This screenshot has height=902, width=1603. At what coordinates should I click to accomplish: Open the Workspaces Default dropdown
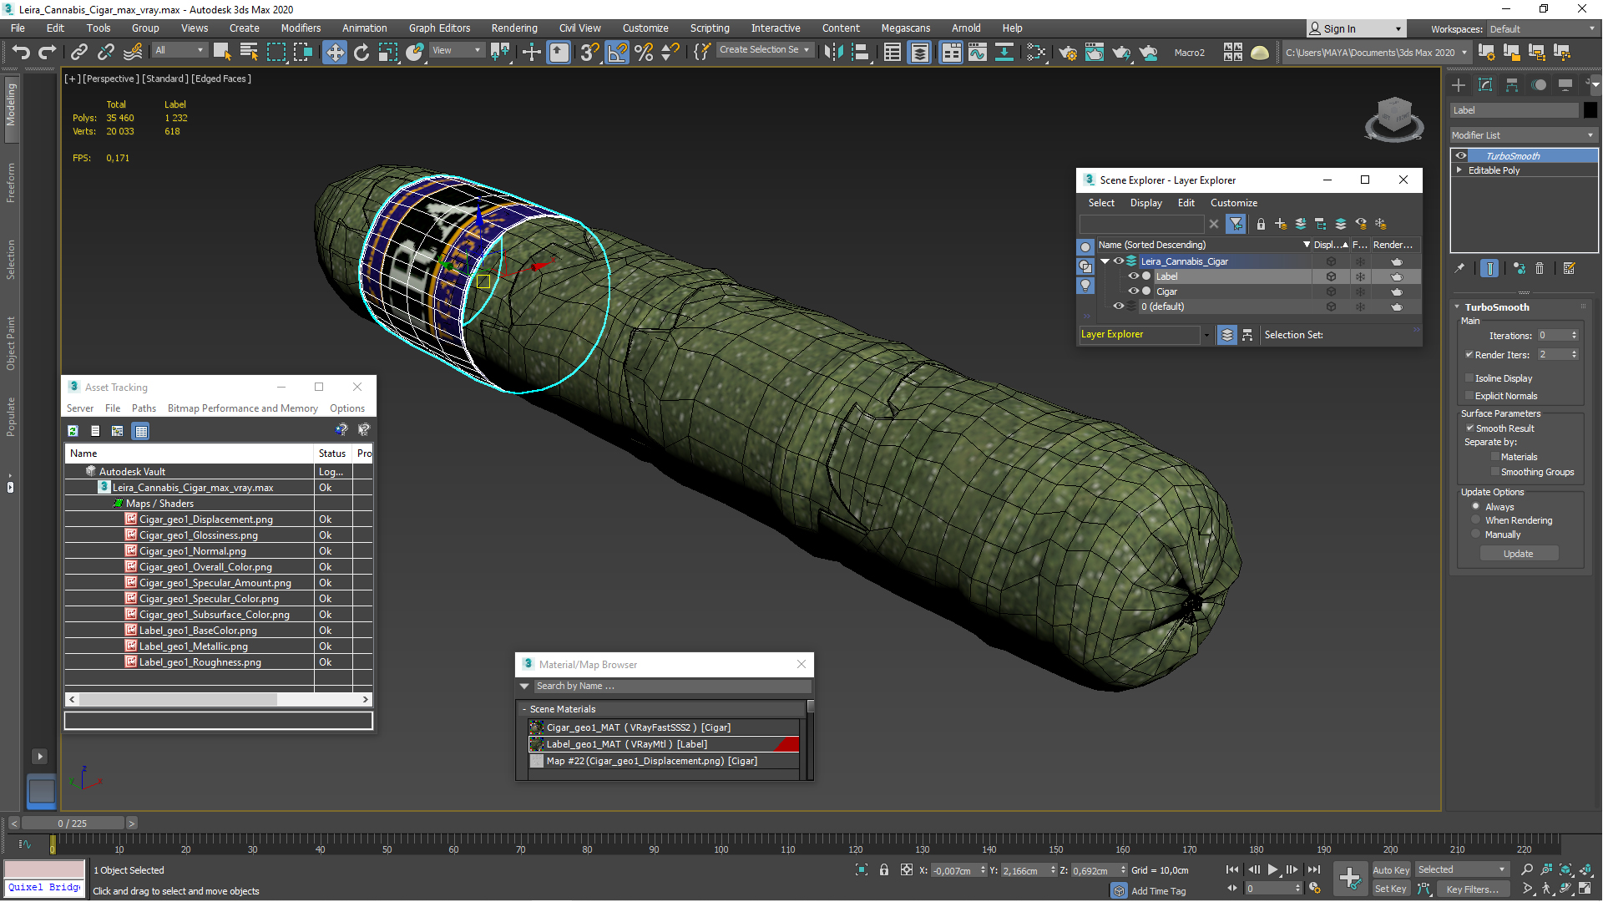click(x=1542, y=28)
